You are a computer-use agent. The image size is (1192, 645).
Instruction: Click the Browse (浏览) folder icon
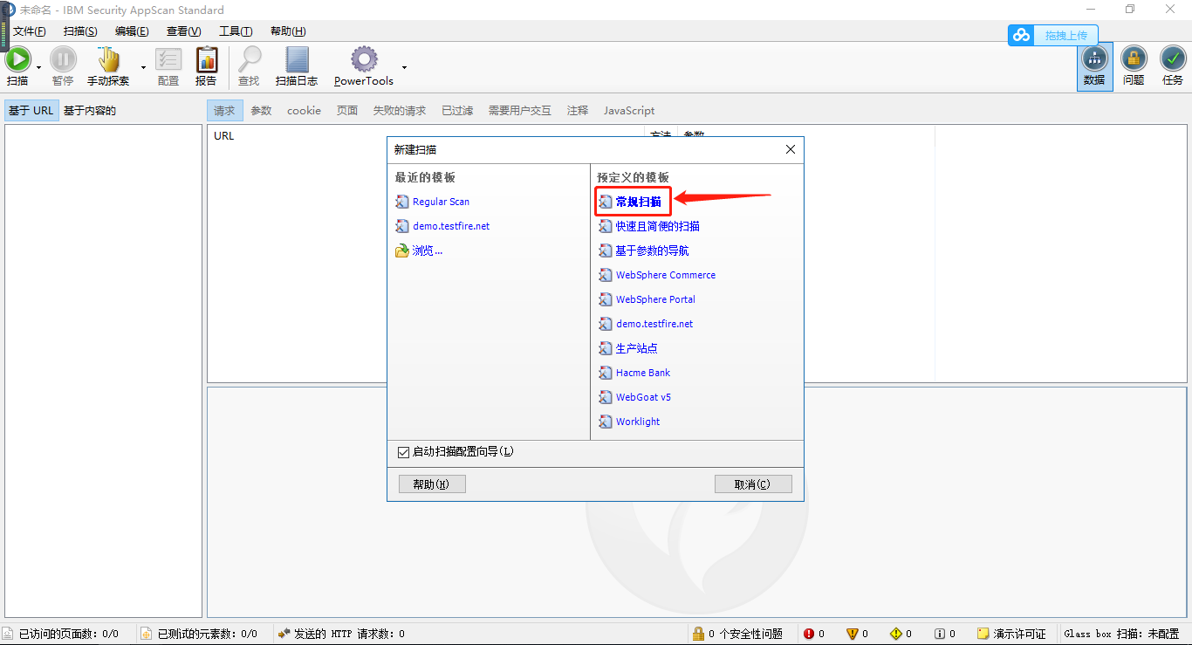tap(402, 250)
